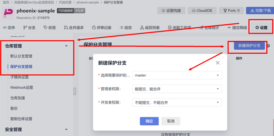Close the 新建保护分支 dialog

coord(218,63)
